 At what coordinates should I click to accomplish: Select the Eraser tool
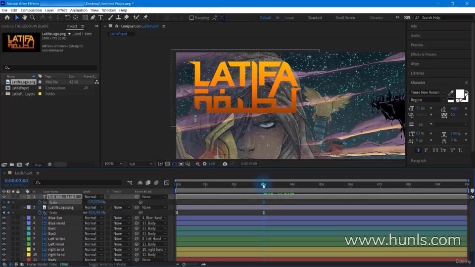coord(126,18)
